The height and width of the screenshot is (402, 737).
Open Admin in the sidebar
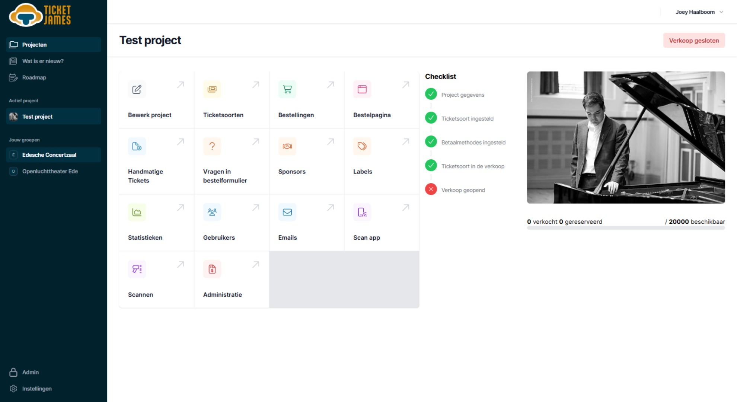coord(54,372)
